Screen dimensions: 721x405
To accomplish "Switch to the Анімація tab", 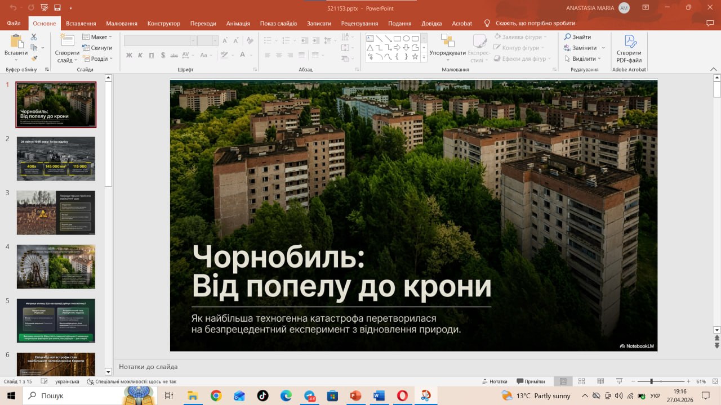I will pos(238,24).
